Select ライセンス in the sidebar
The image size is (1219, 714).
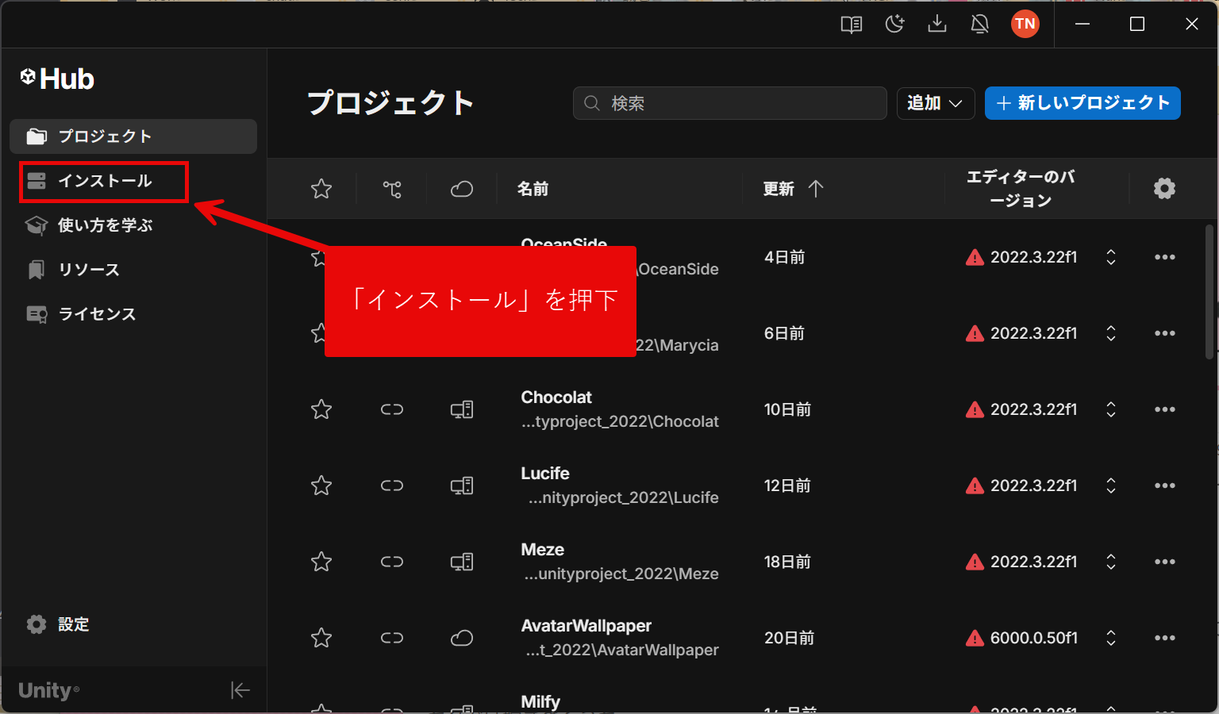[97, 314]
